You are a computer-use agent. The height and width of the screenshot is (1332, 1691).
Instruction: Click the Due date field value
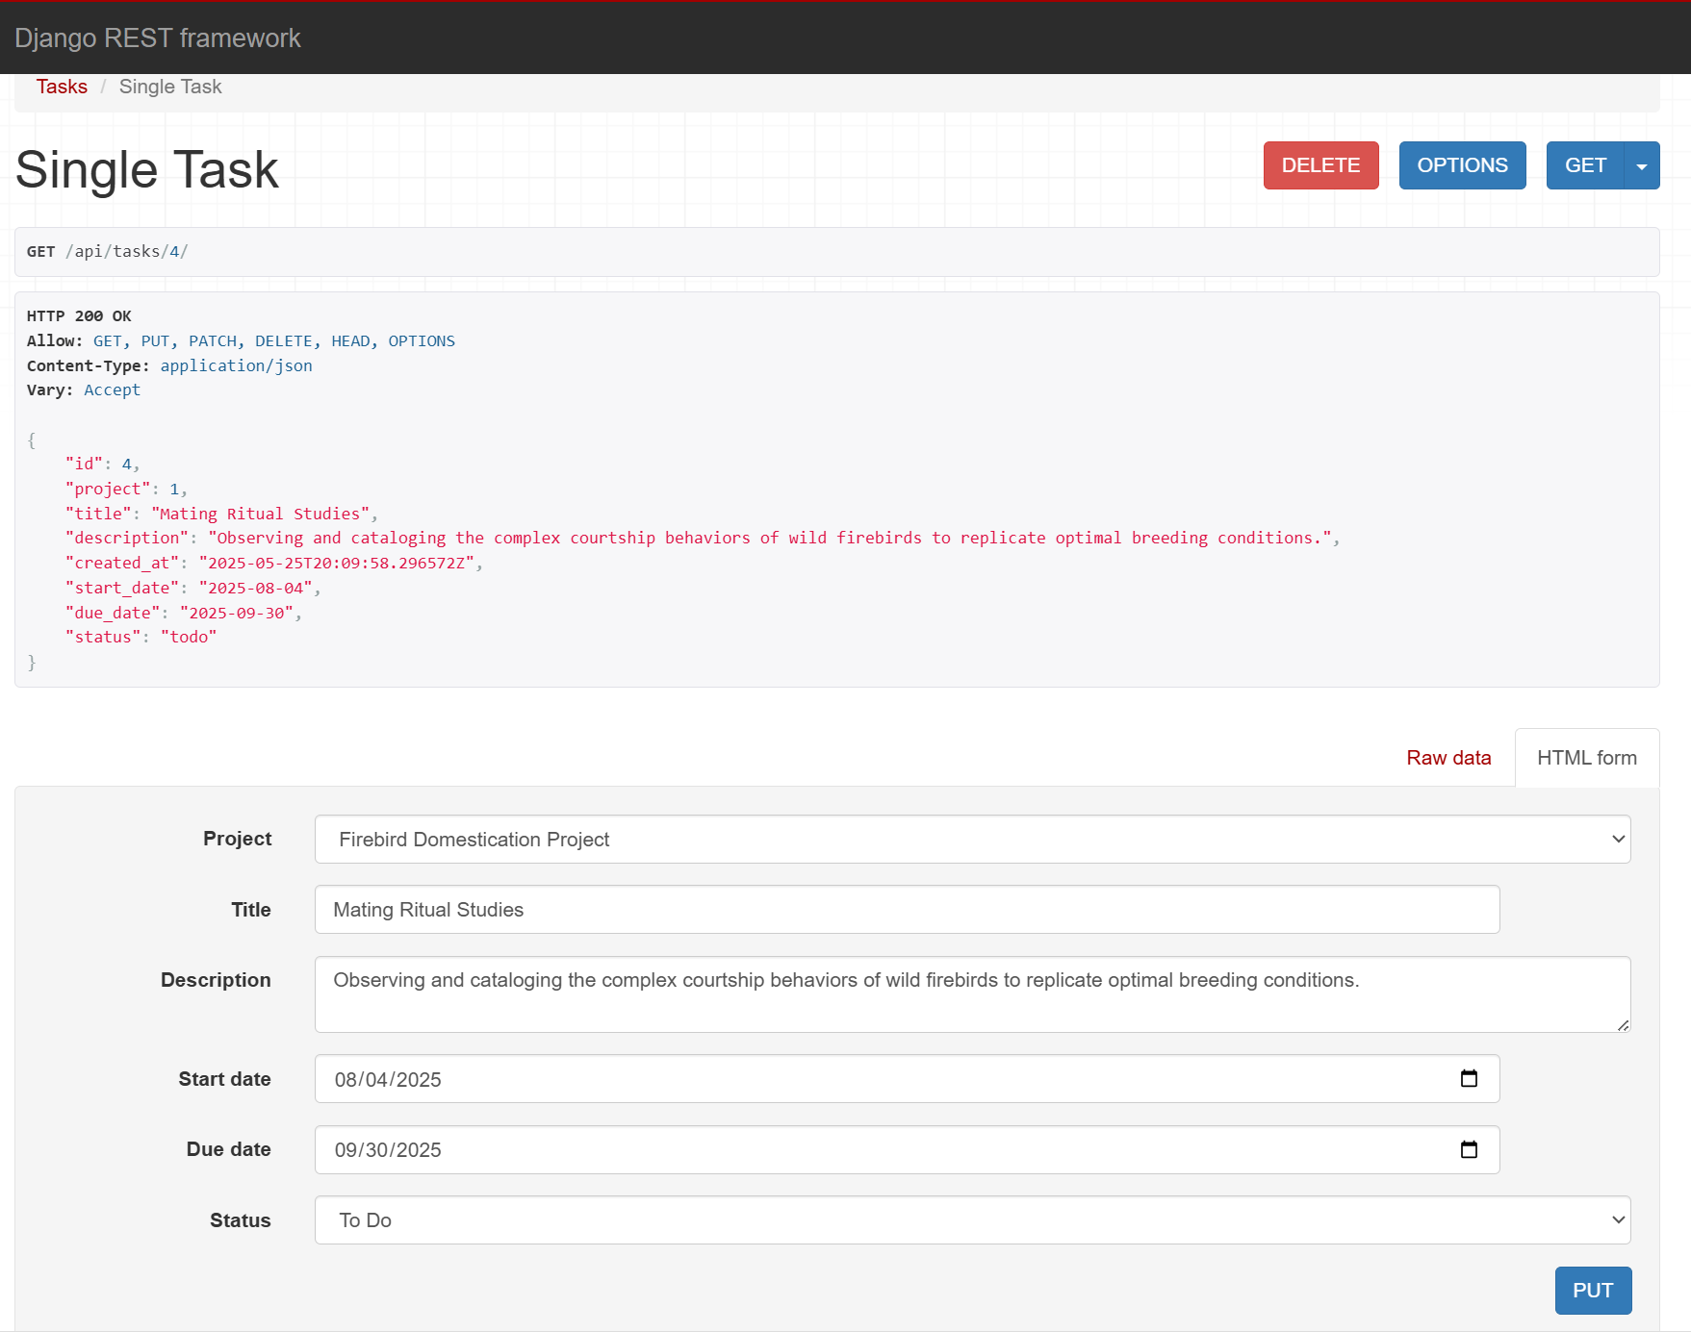[388, 1150]
